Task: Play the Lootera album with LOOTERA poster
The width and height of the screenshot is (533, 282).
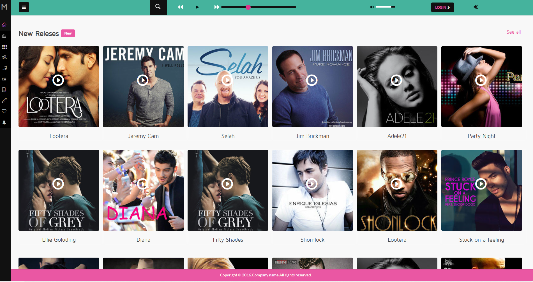Action: 58,80
